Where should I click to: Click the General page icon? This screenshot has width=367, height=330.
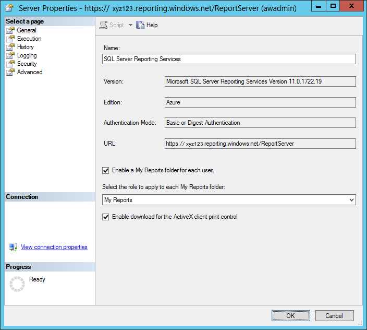point(10,30)
